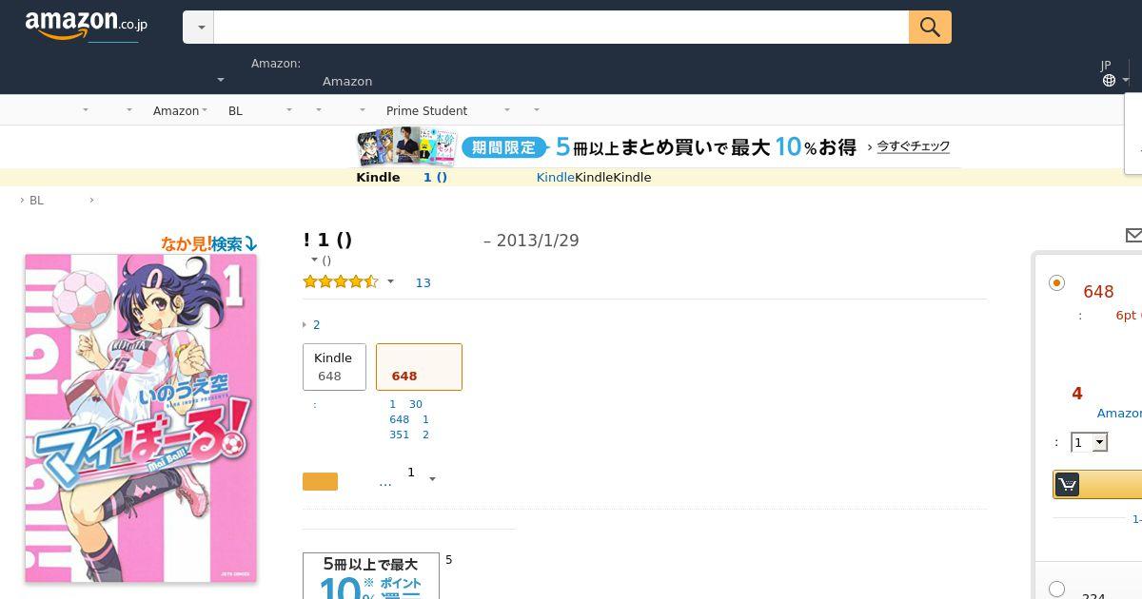Click the small orange button above the divider
The height and width of the screenshot is (599, 1142).
point(320,481)
